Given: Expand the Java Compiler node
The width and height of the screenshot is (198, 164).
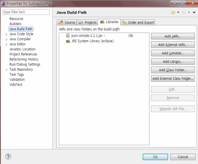Looking at the screenshot, I should (x=7, y=39).
